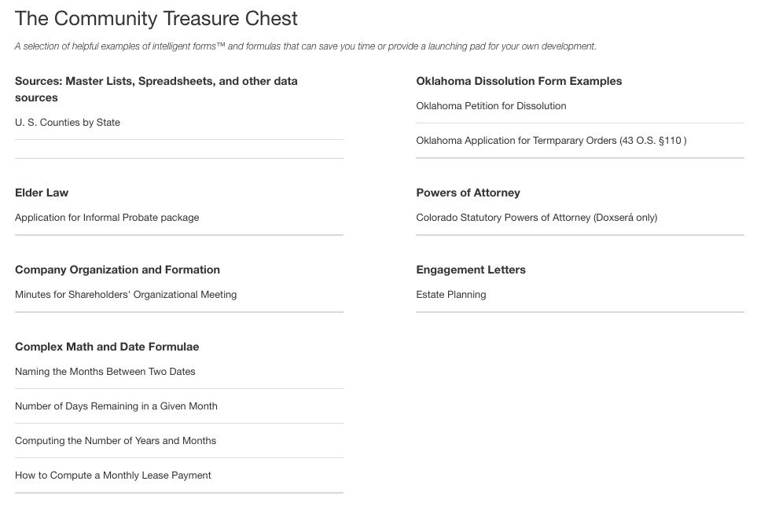Click the Powers of Attorney heading

[x=468, y=193]
